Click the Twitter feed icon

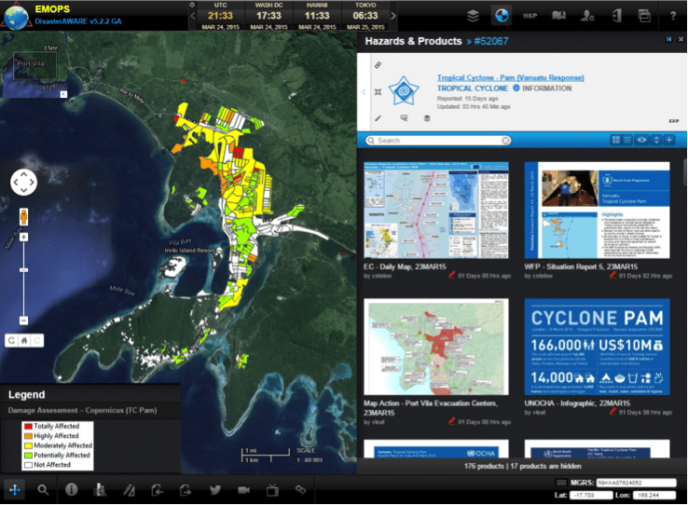[215, 489]
